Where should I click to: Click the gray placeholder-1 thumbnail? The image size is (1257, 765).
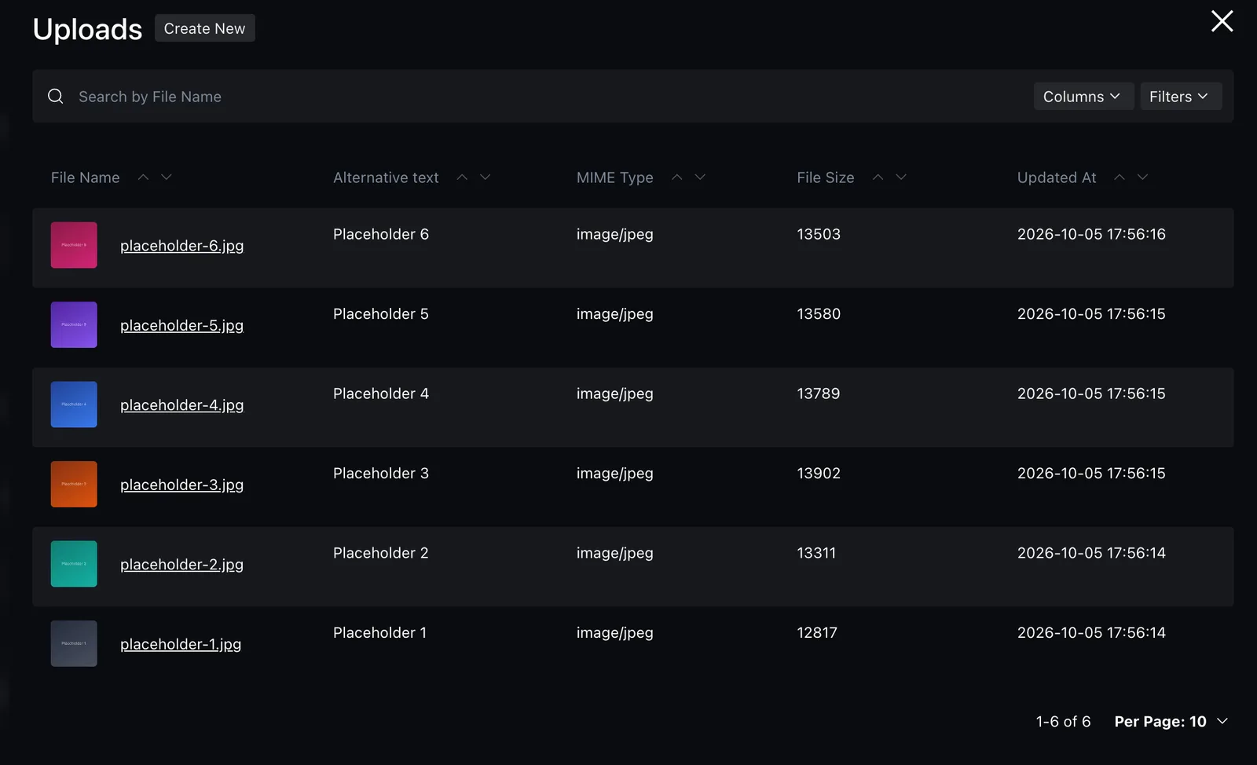tap(74, 643)
